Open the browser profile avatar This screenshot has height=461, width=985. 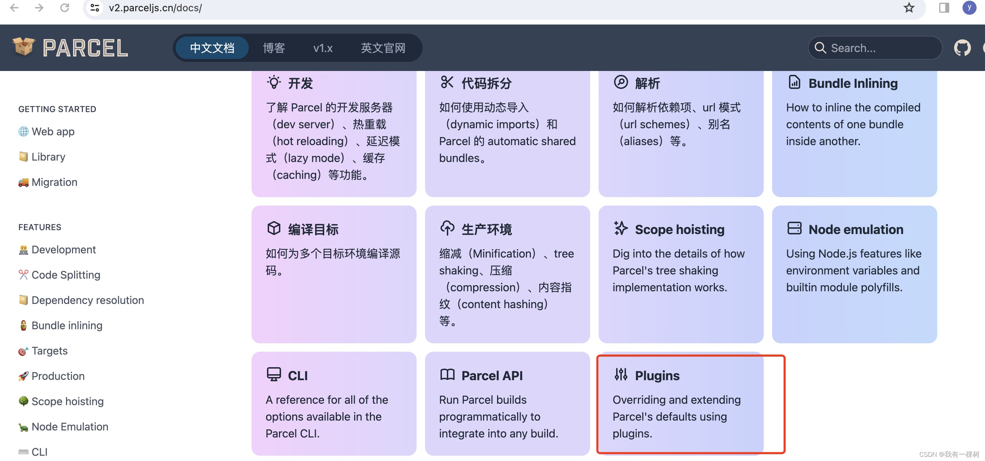point(969,8)
